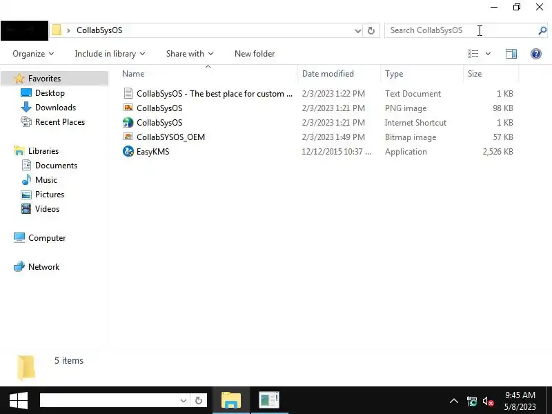Open File Explorer from the taskbar
This screenshot has width=552, height=414.
231,400
